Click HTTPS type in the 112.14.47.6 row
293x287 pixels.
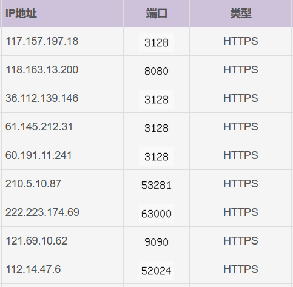coord(241,269)
